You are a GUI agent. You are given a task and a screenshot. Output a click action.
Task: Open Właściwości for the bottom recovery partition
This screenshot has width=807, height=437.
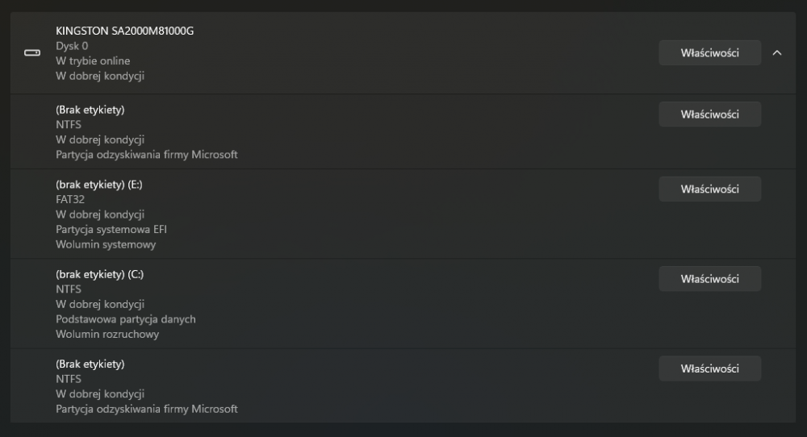point(709,368)
